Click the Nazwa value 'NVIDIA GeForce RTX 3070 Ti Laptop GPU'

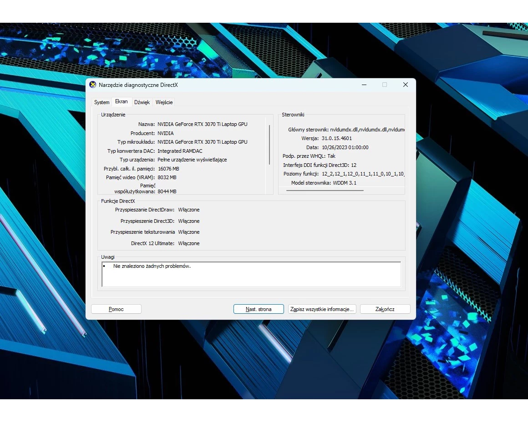tap(203, 124)
